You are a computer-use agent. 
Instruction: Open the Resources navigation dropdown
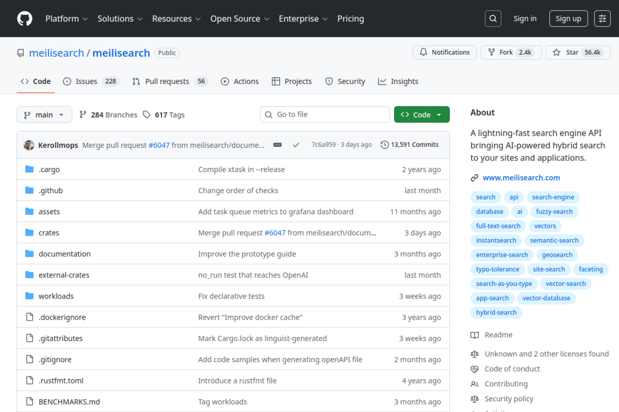176,18
